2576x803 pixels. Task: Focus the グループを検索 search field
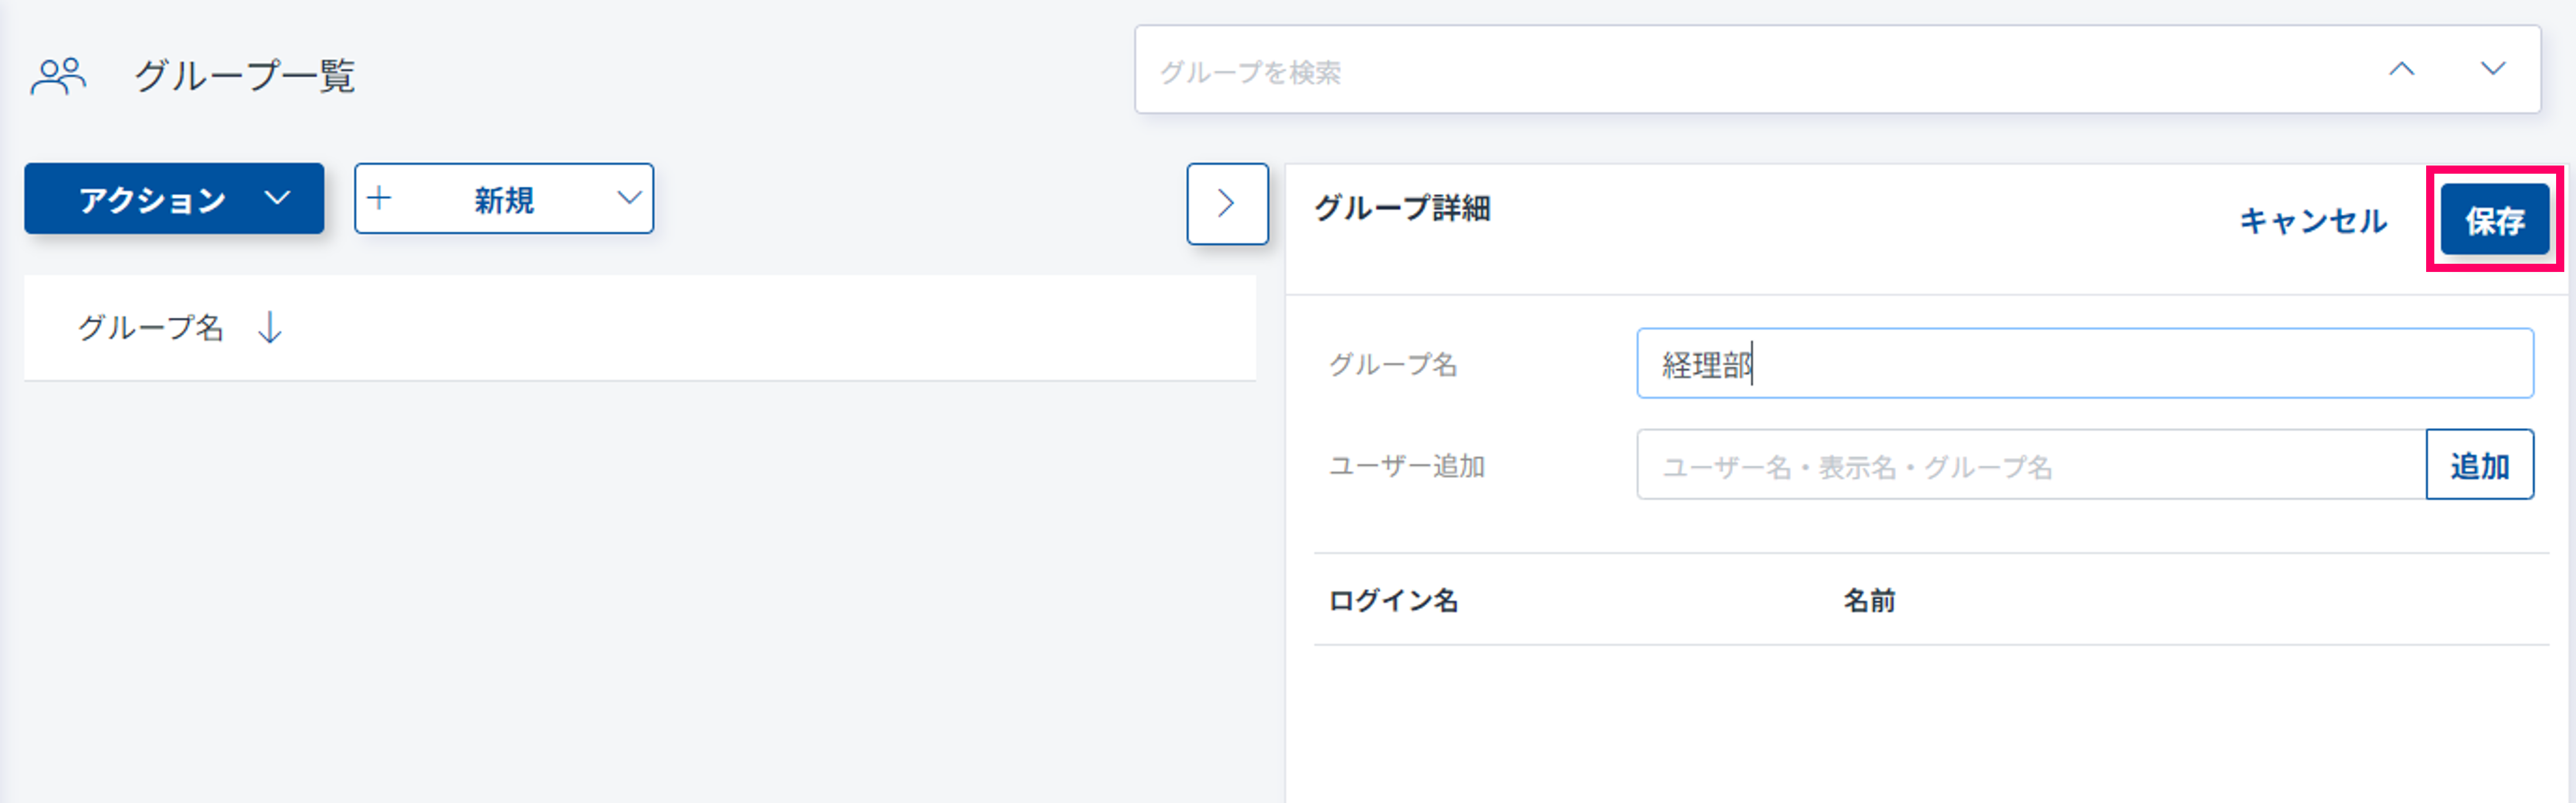[1700, 71]
